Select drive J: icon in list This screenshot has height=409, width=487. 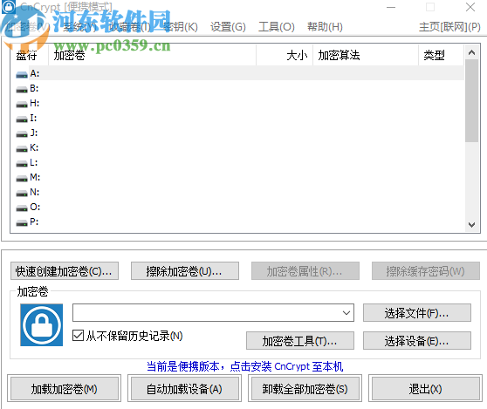coord(22,133)
